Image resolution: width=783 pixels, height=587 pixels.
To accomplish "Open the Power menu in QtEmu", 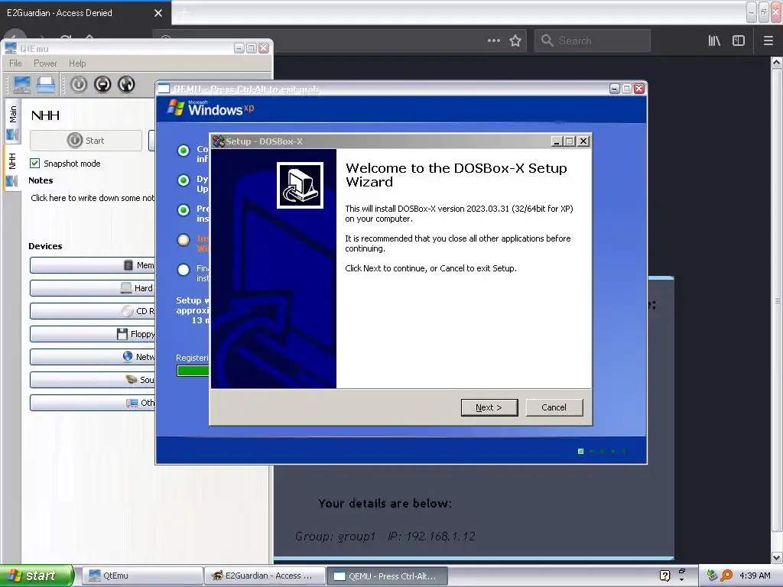I will (45, 63).
